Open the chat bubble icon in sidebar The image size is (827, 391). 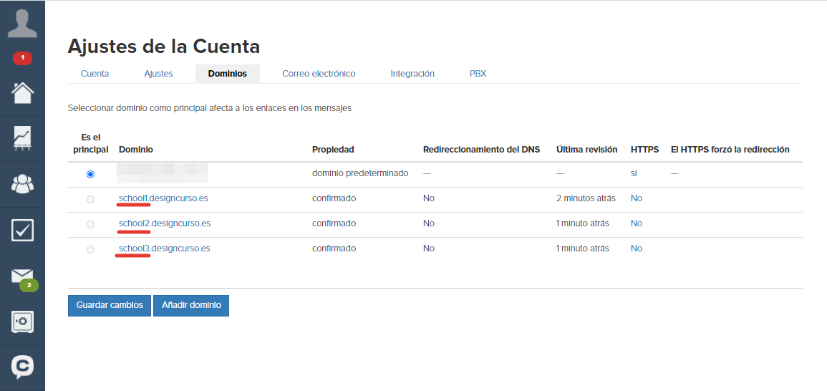click(22, 367)
